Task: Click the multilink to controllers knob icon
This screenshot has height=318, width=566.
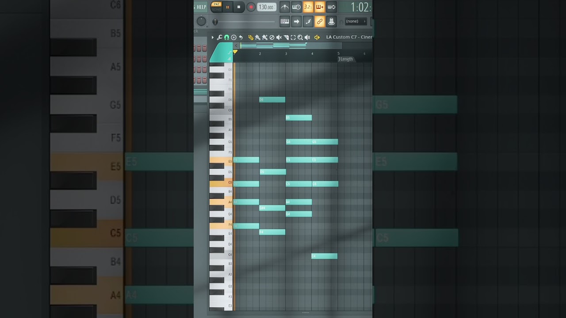Action: 331,21
